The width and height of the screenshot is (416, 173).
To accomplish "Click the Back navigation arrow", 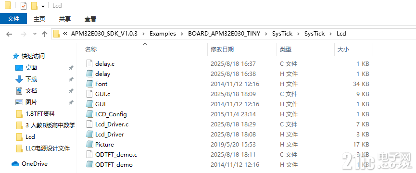I will (x=9, y=34).
